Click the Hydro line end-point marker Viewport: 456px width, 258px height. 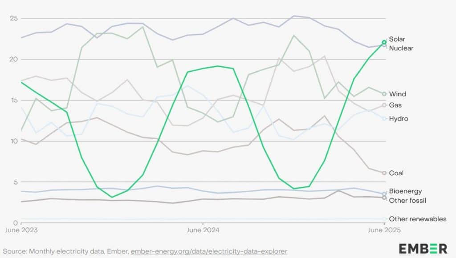click(x=384, y=119)
